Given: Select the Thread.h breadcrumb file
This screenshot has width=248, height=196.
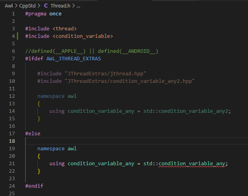Looking at the screenshot, I should 60,6.
